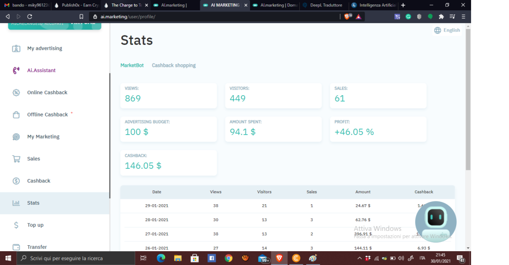Select the MarketBot tab
This screenshot has width=509, height=265.
point(132,65)
